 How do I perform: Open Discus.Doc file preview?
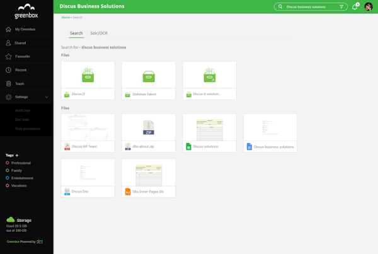[x=88, y=173]
